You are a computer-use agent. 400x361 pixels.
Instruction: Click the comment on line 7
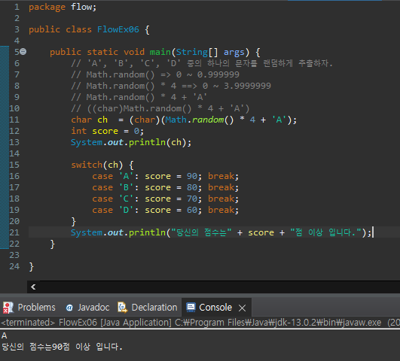(155, 74)
